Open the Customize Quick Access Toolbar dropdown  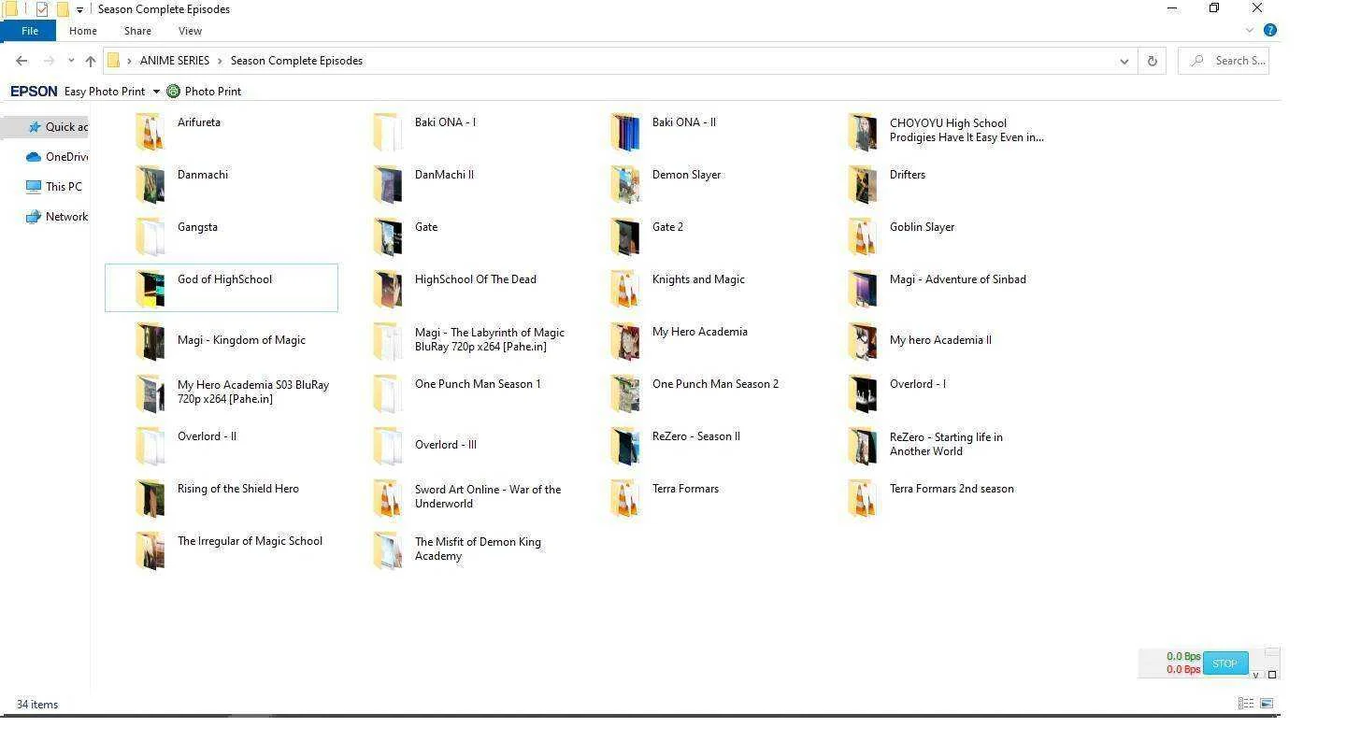pos(80,9)
